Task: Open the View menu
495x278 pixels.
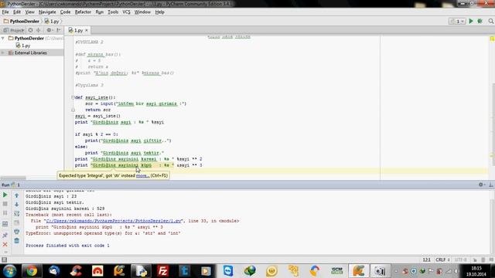Action: (29, 12)
